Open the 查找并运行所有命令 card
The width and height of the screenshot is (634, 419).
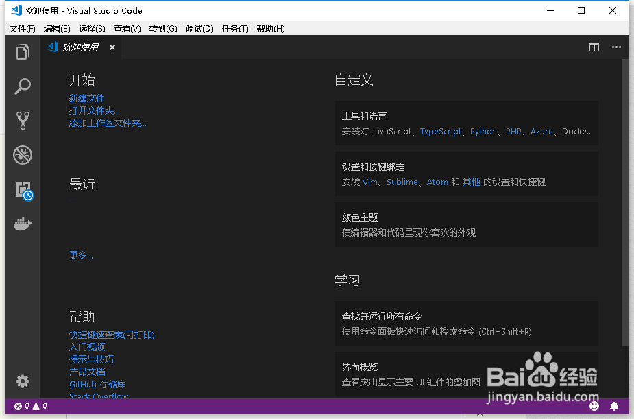(467, 323)
